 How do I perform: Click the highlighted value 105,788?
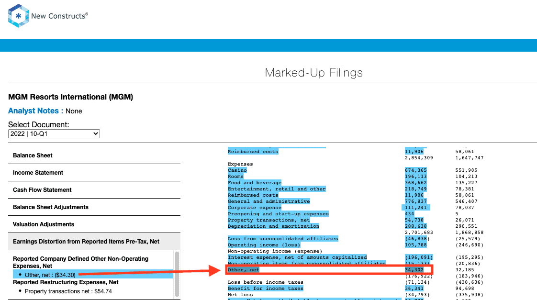(416, 245)
